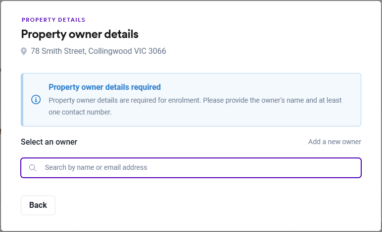
Task: Click the banner text line starting 'Property owner details are'
Action: (195, 100)
